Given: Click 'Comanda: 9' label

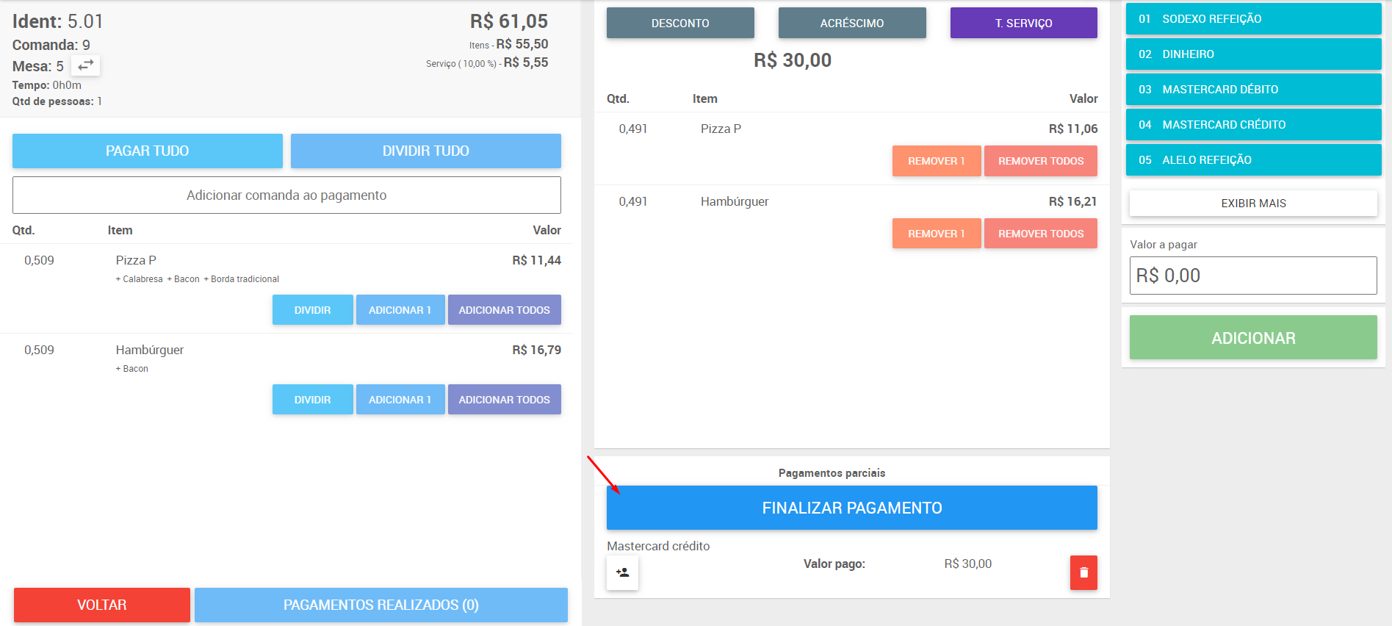Looking at the screenshot, I should (51, 45).
